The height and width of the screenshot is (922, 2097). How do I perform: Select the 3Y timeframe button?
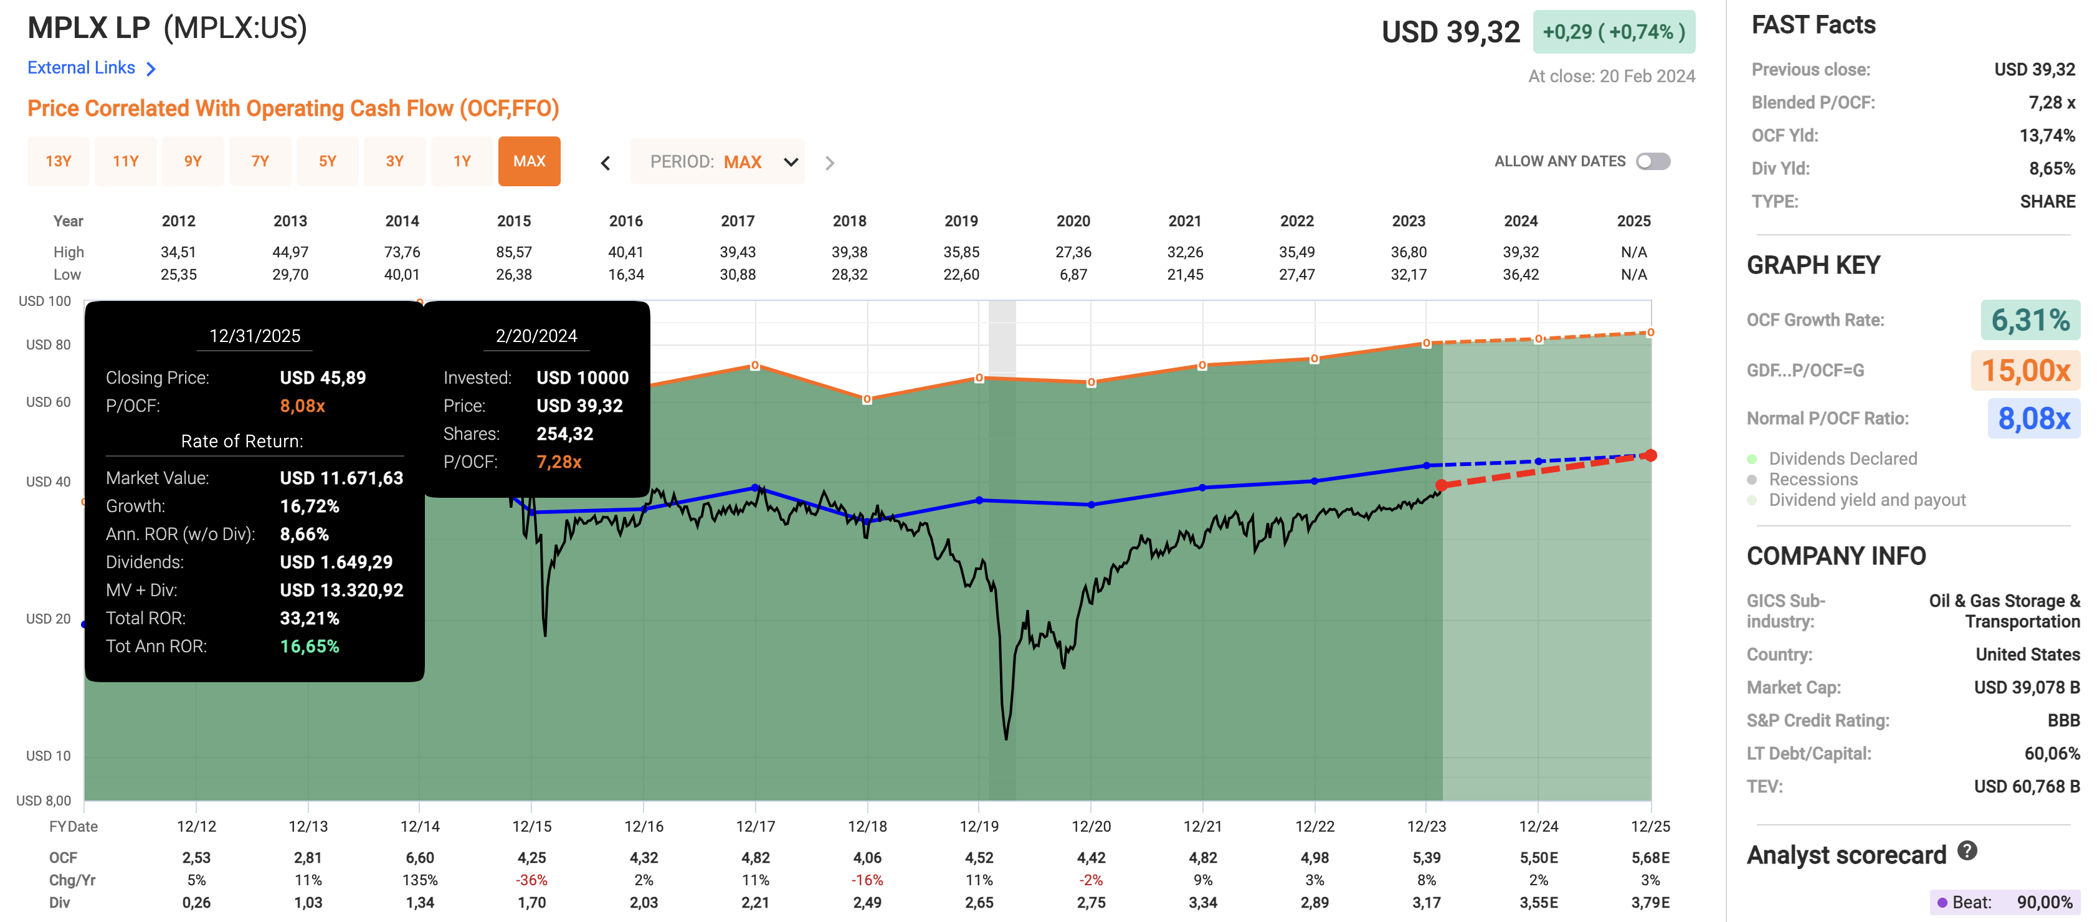(x=395, y=161)
